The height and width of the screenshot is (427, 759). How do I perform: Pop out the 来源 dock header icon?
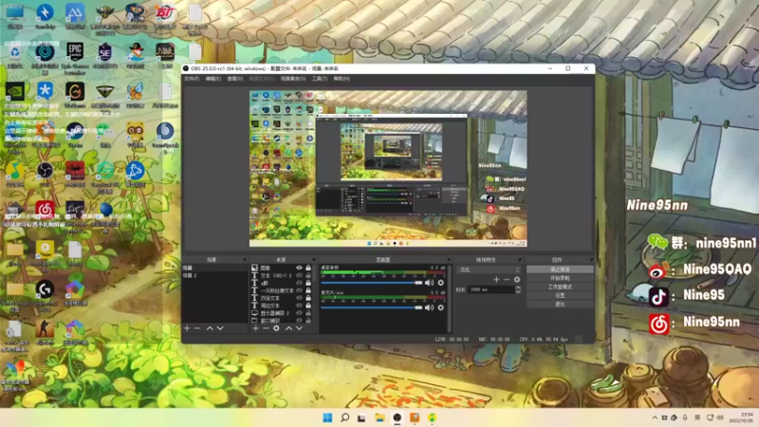(314, 260)
